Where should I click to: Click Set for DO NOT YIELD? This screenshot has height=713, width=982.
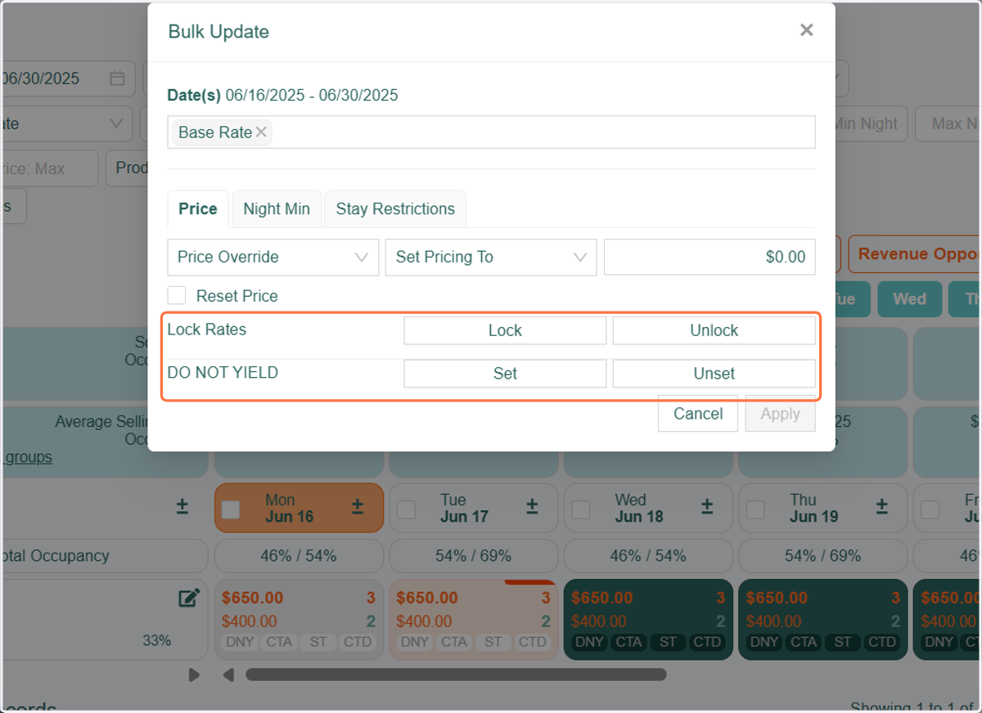(505, 374)
